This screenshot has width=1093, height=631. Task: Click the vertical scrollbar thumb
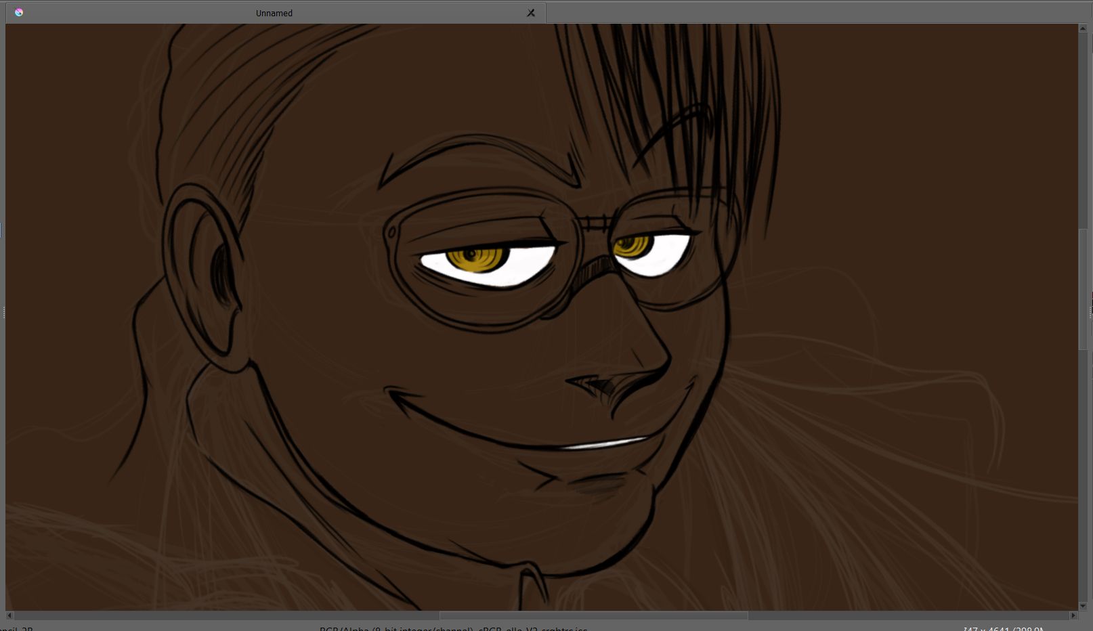(x=1083, y=289)
